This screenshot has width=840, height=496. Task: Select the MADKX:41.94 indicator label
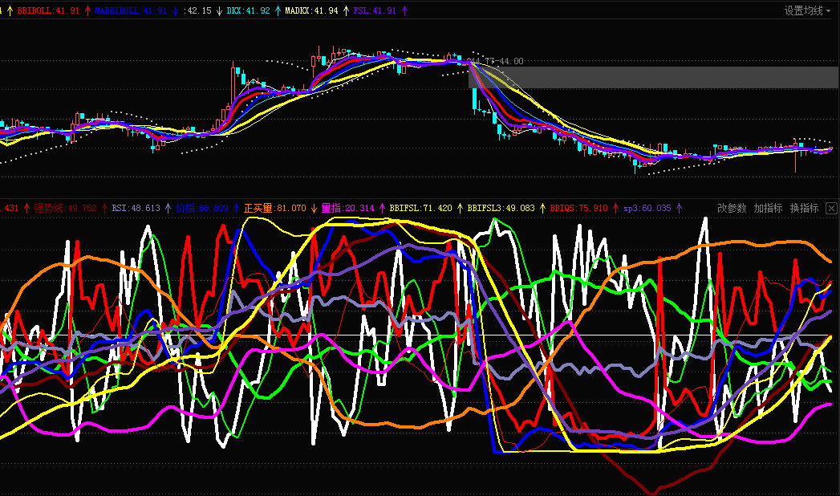click(x=311, y=10)
